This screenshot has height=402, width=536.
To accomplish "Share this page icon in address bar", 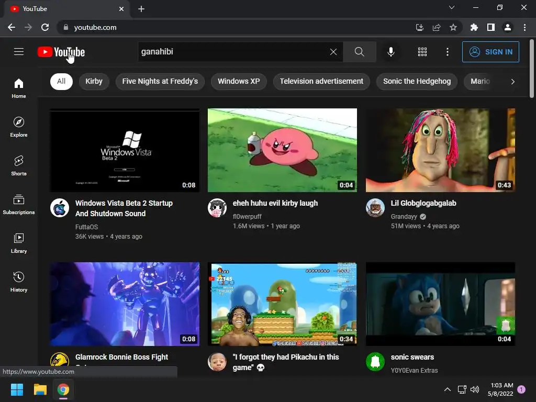I will pos(437,27).
